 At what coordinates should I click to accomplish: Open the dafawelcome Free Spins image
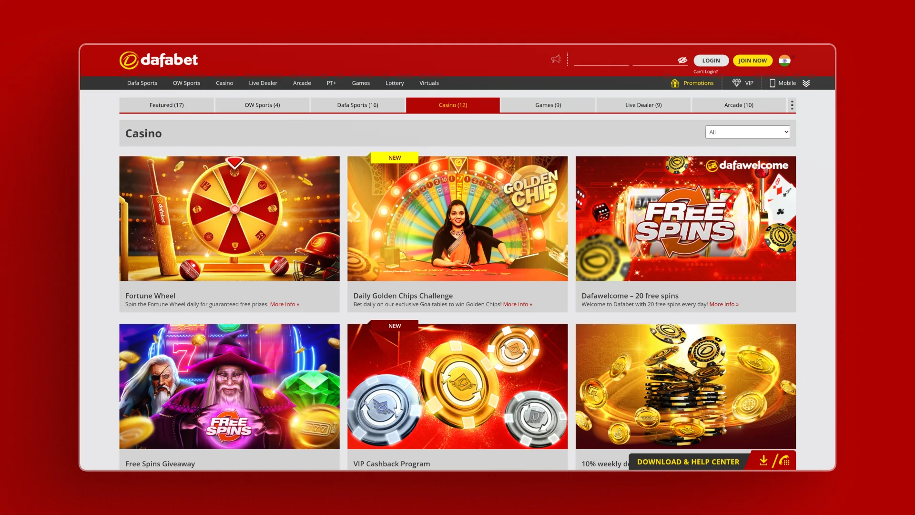click(685, 218)
